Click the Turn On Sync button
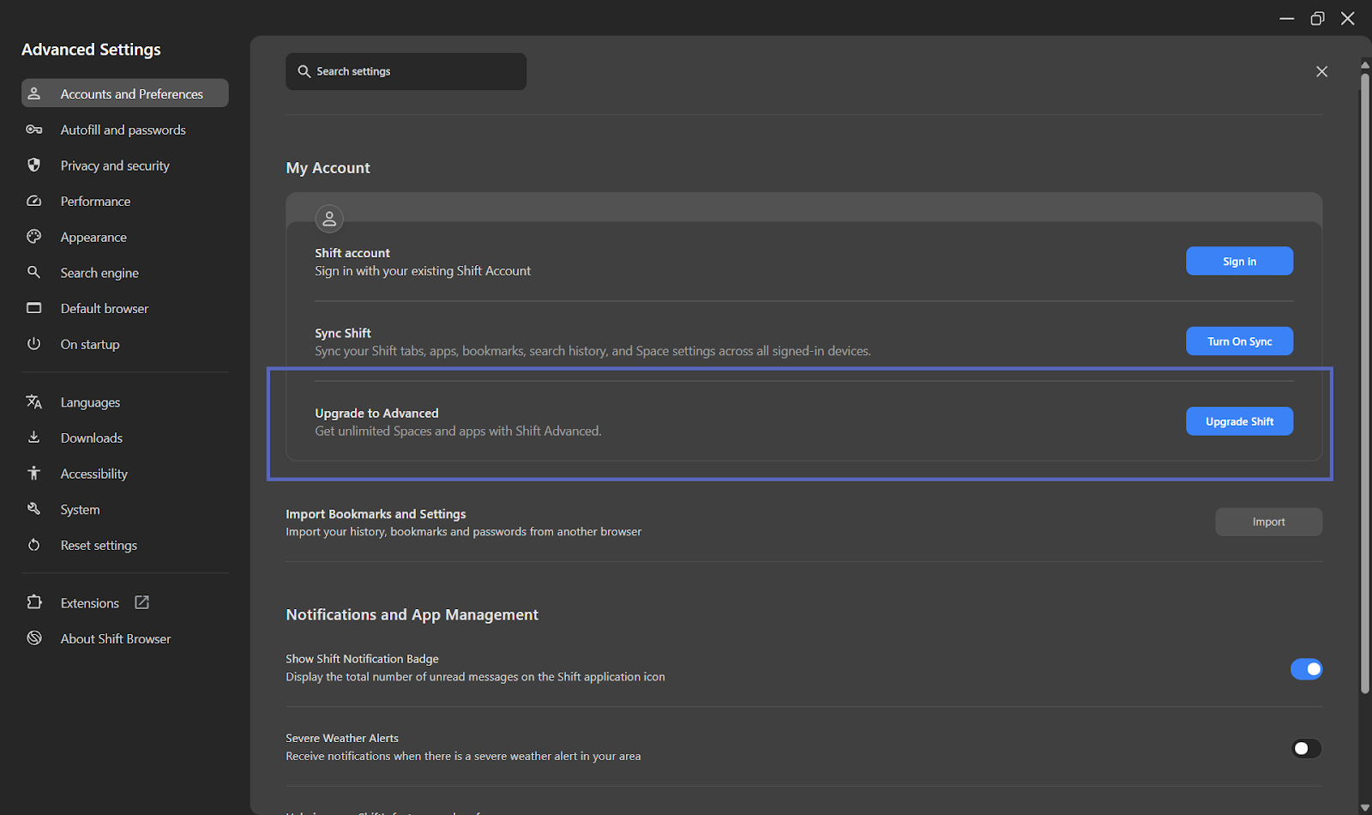 point(1239,341)
